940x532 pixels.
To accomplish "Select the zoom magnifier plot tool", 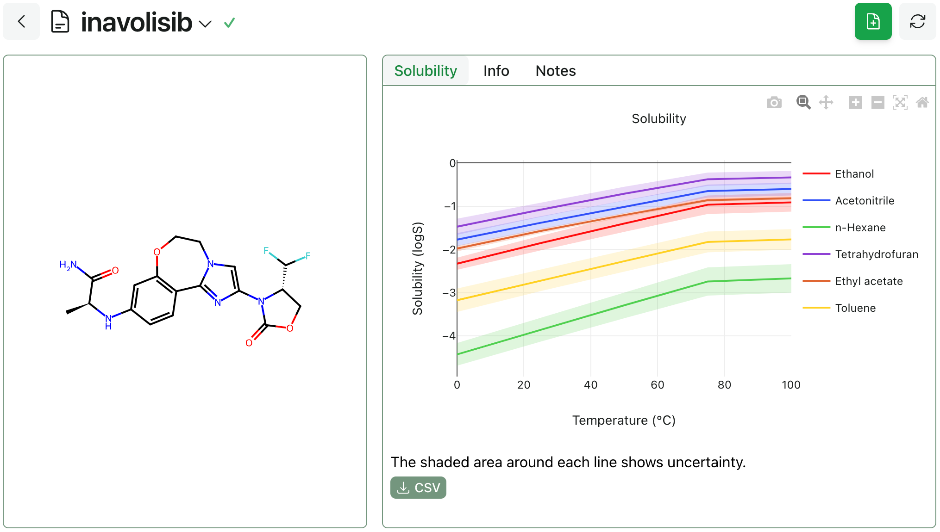I will 803,102.
